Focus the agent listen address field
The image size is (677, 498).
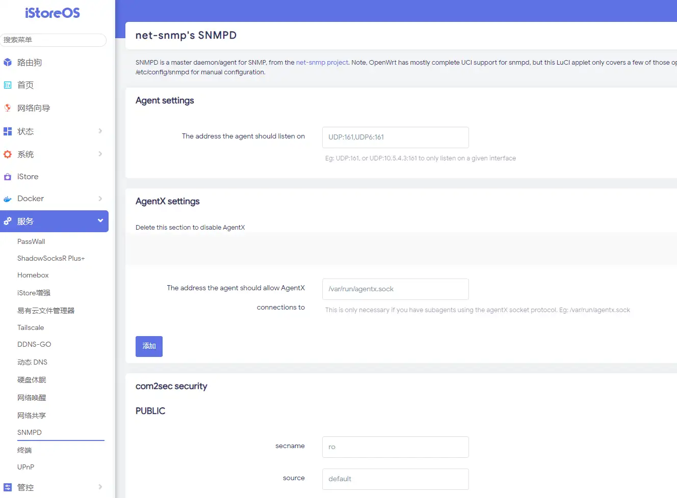[x=395, y=137]
